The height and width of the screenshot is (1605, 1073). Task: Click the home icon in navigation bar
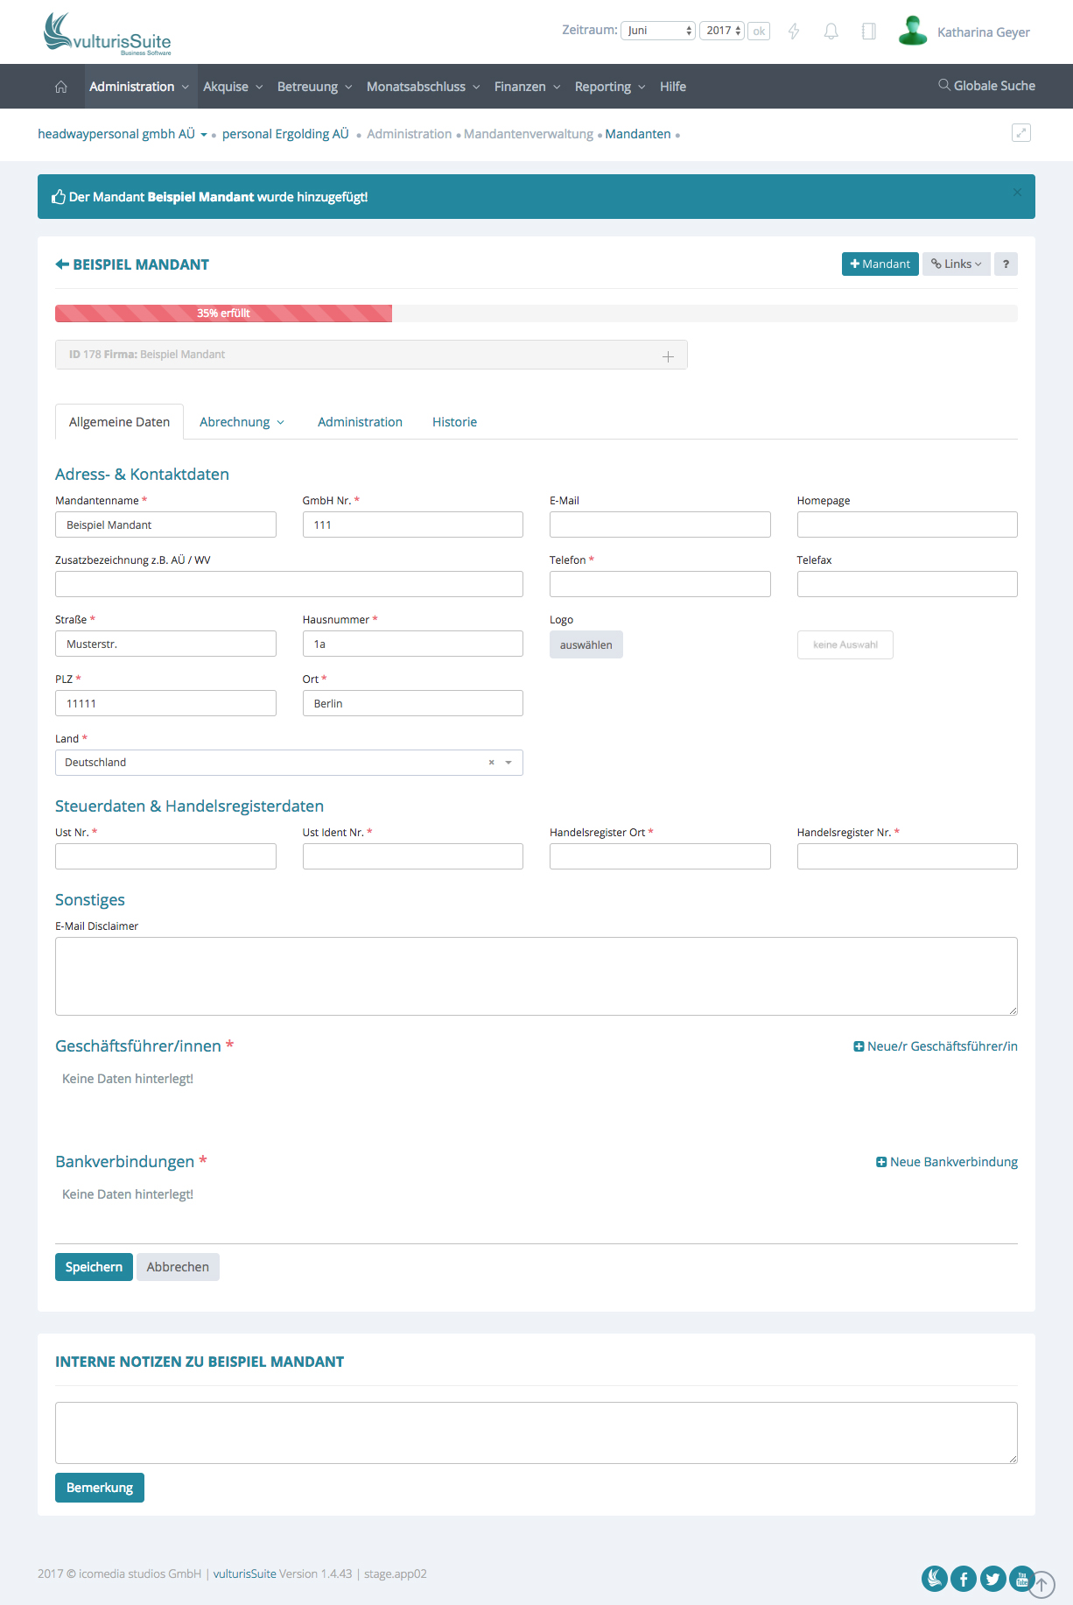pyautogui.click(x=61, y=87)
